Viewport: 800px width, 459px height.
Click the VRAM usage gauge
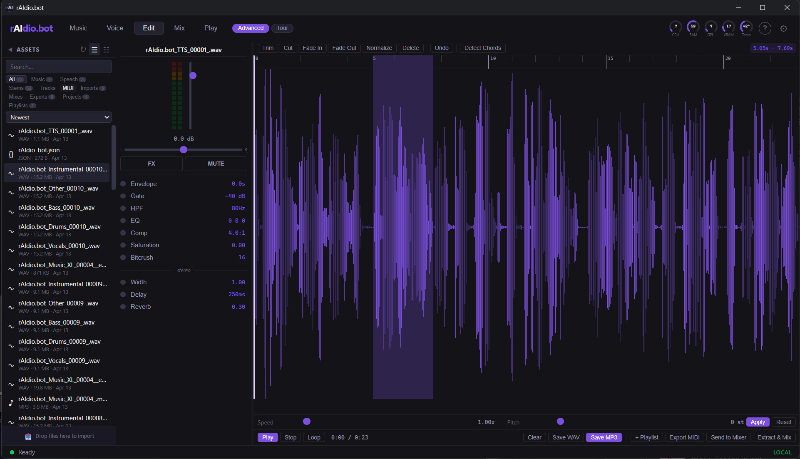[728, 28]
